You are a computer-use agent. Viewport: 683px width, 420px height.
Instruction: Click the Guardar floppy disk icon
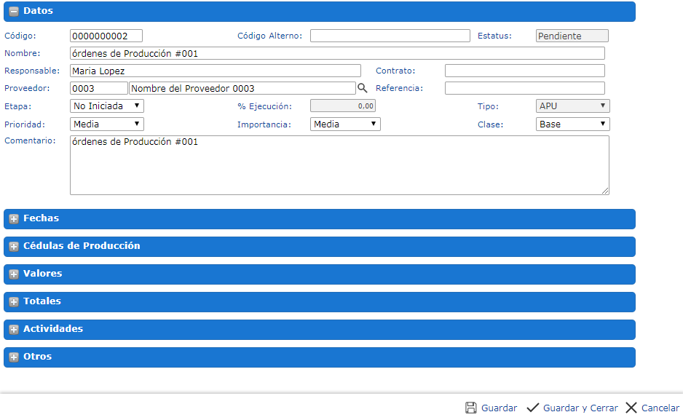coord(471,408)
